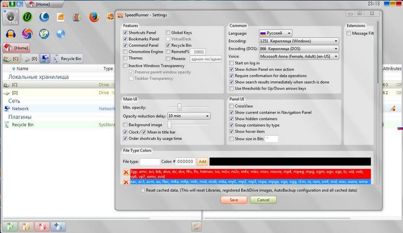Click the Background image opacity slider
403x233 pixels.
169,125
